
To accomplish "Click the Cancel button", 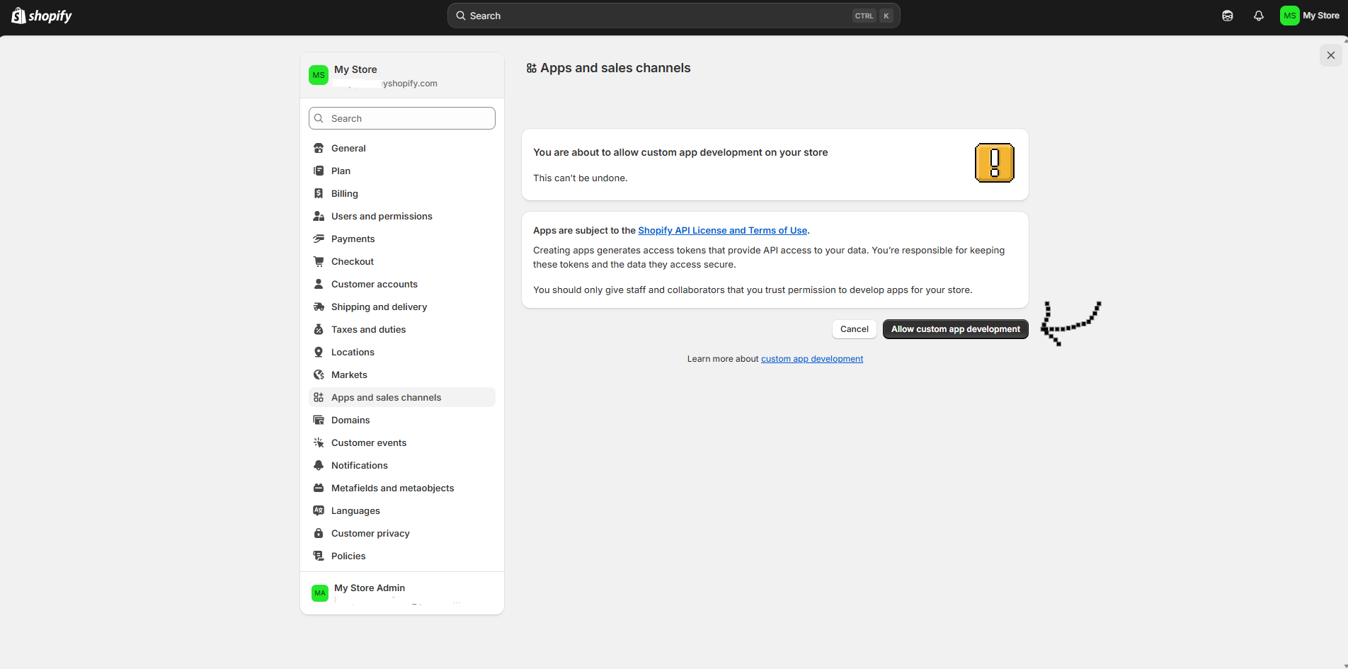I will point(855,329).
